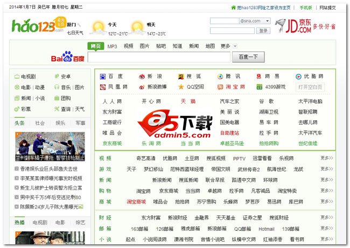Open QQ空间 star icon link
Screen dimensions: 350x248
pos(181,87)
